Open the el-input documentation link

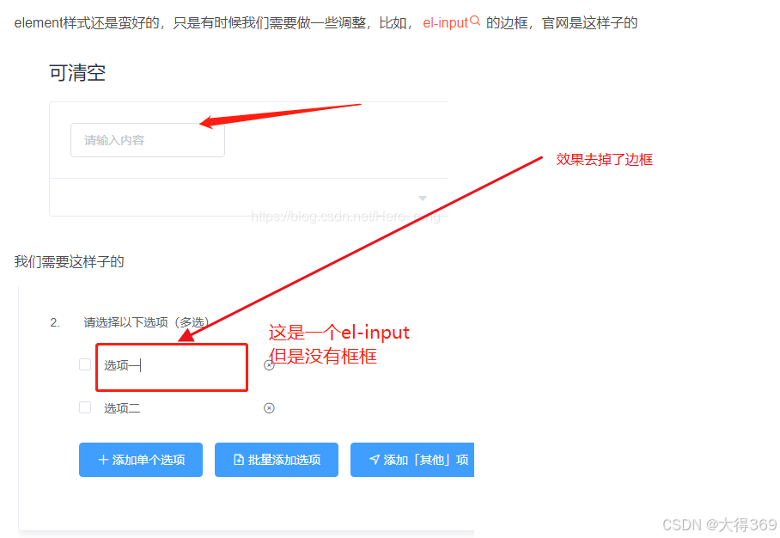(x=447, y=22)
